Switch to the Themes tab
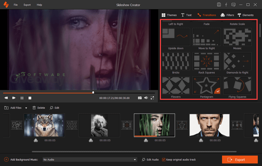The image size is (262, 166). pos(169,15)
